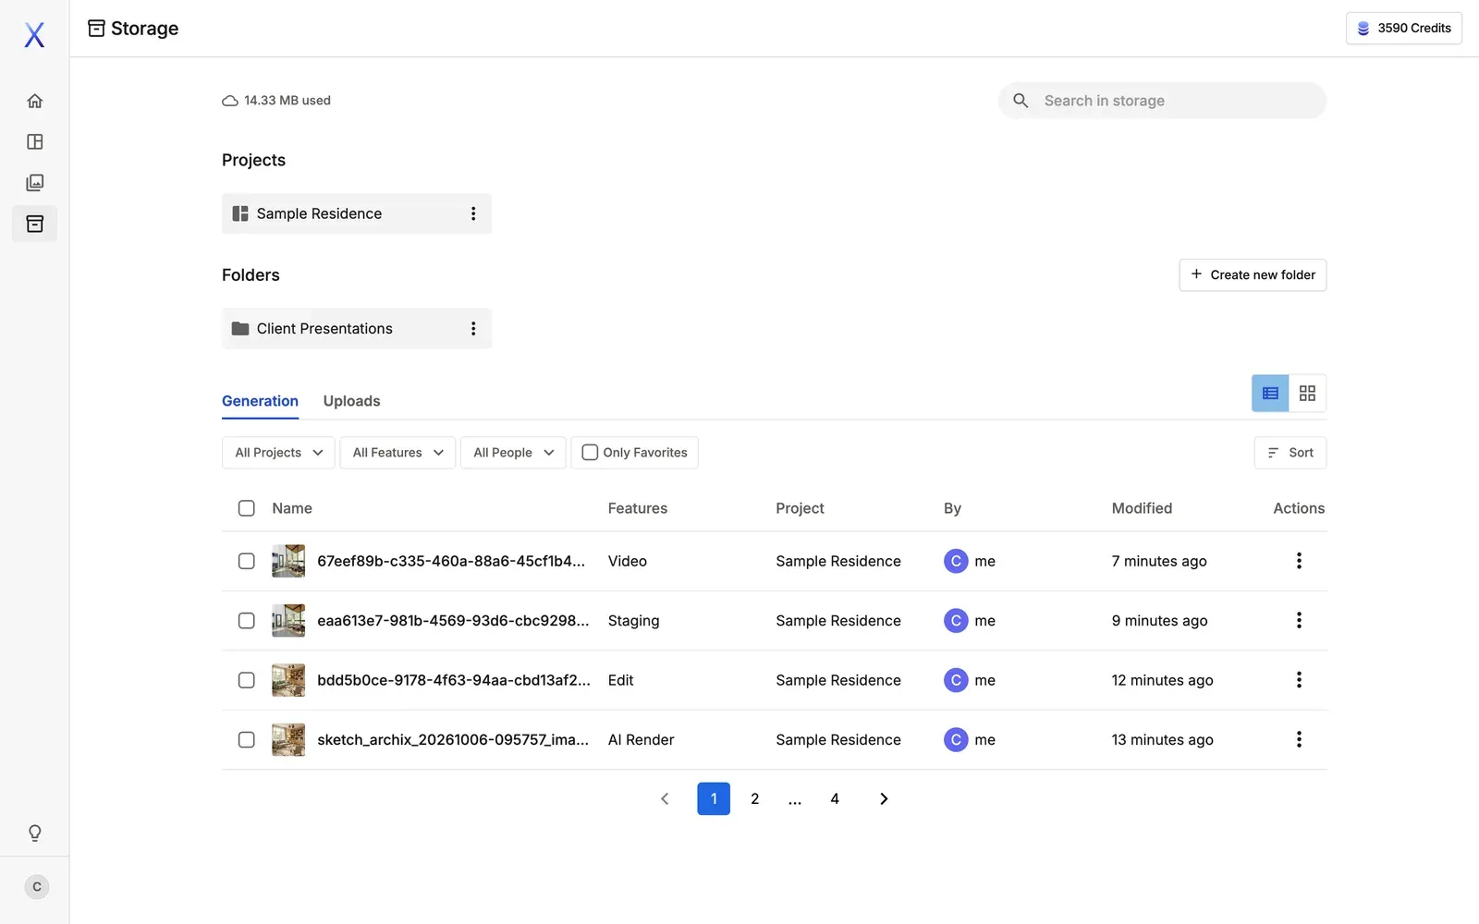Screen dimensions: 1479x924
Task: Open actions menu for sketch_archix row
Action: [1299, 739]
